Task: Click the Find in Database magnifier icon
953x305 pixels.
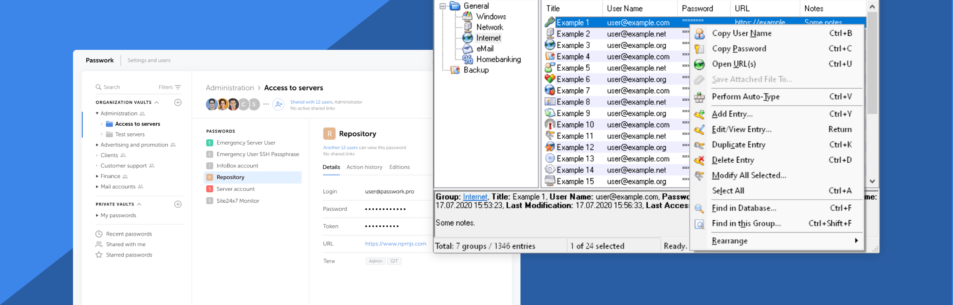Action: pos(699,208)
